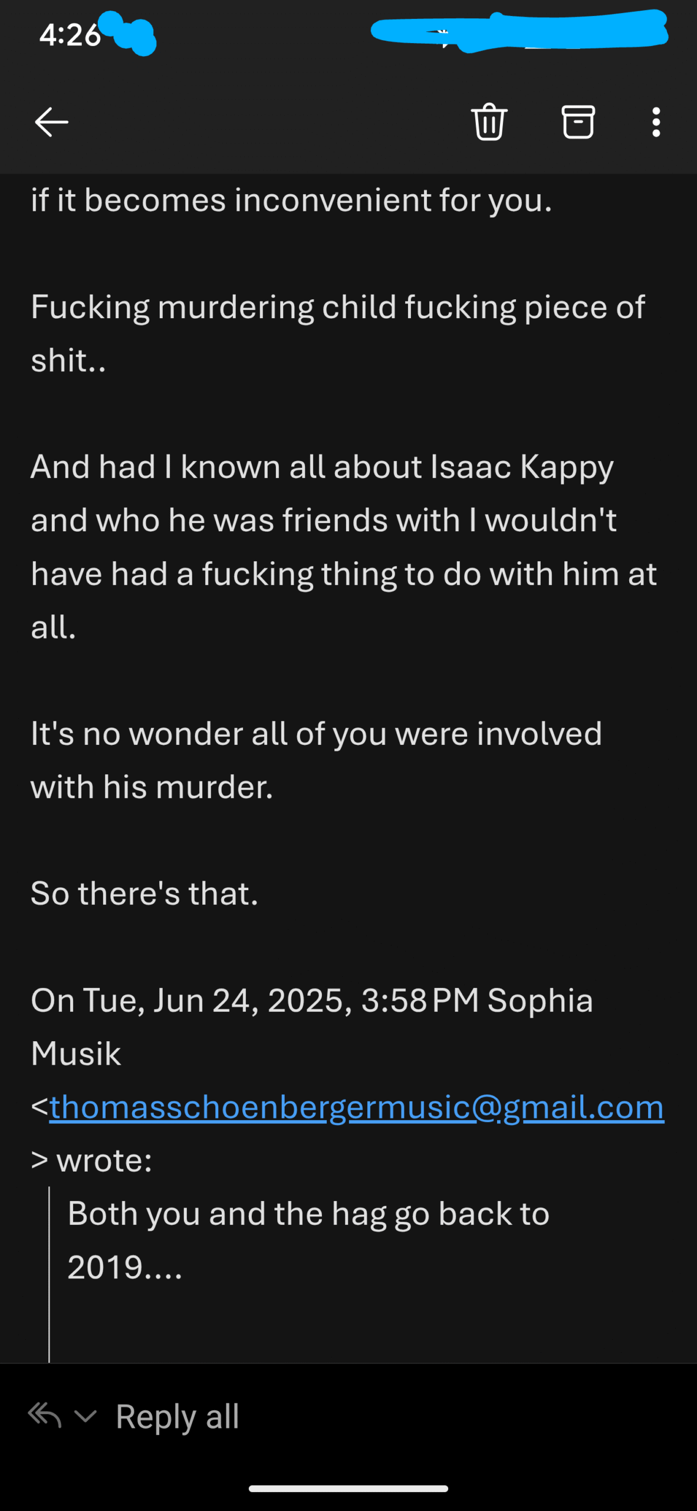Image resolution: width=697 pixels, height=1511 pixels.
Task: Tap the vertical quote bar beside quoted message
Action: [x=49, y=1275]
